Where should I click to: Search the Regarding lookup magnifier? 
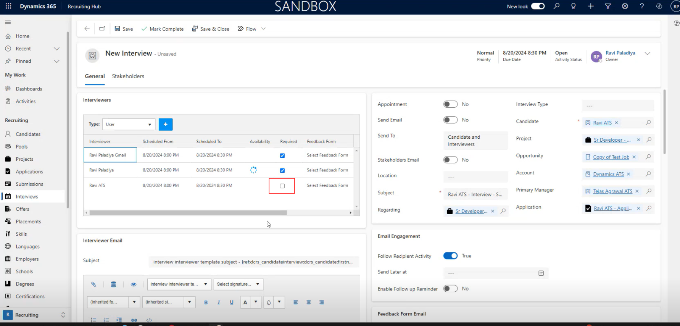pos(503,211)
